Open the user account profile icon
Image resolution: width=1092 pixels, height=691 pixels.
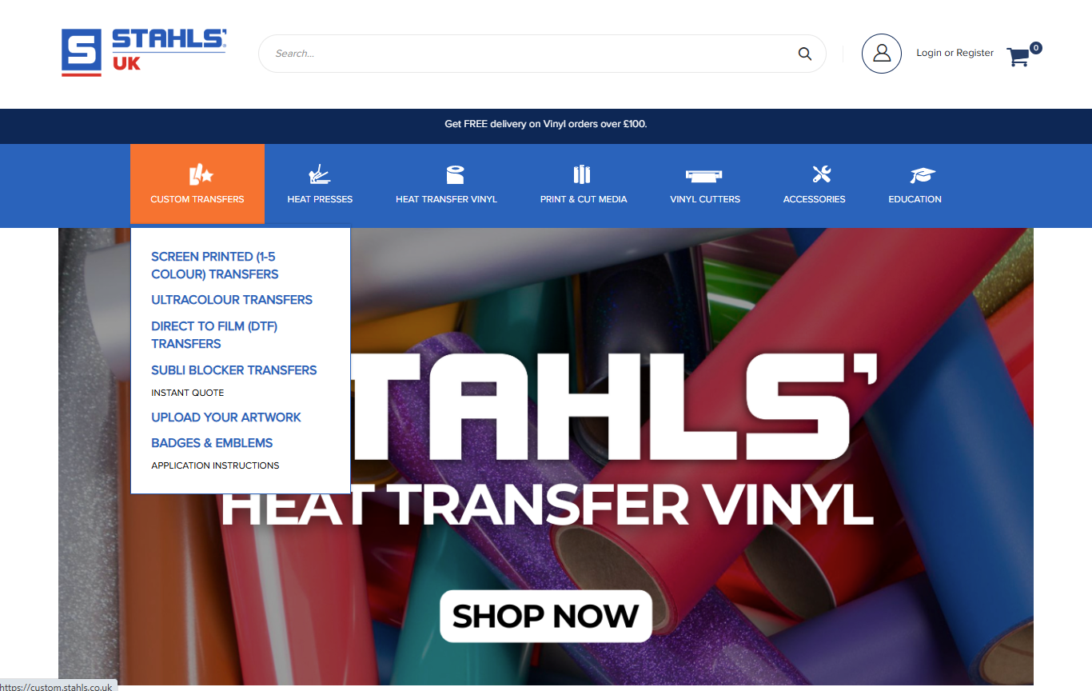pyautogui.click(x=882, y=54)
